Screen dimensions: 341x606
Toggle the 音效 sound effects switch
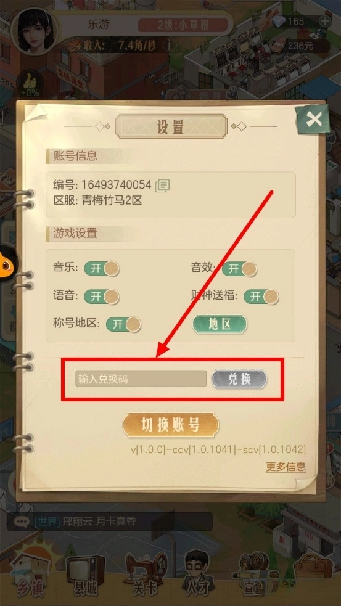[x=240, y=269]
